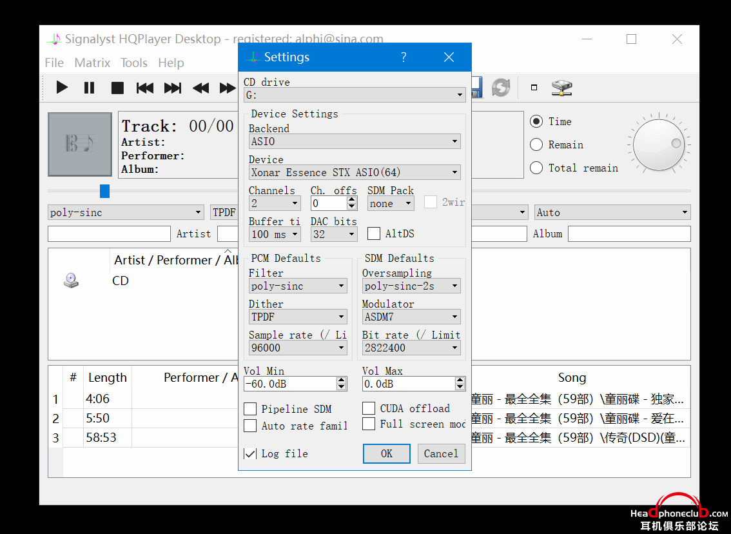Open the Auto dropdown in main window
The width and height of the screenshot is (731, 534).
(x=612, y=212)
